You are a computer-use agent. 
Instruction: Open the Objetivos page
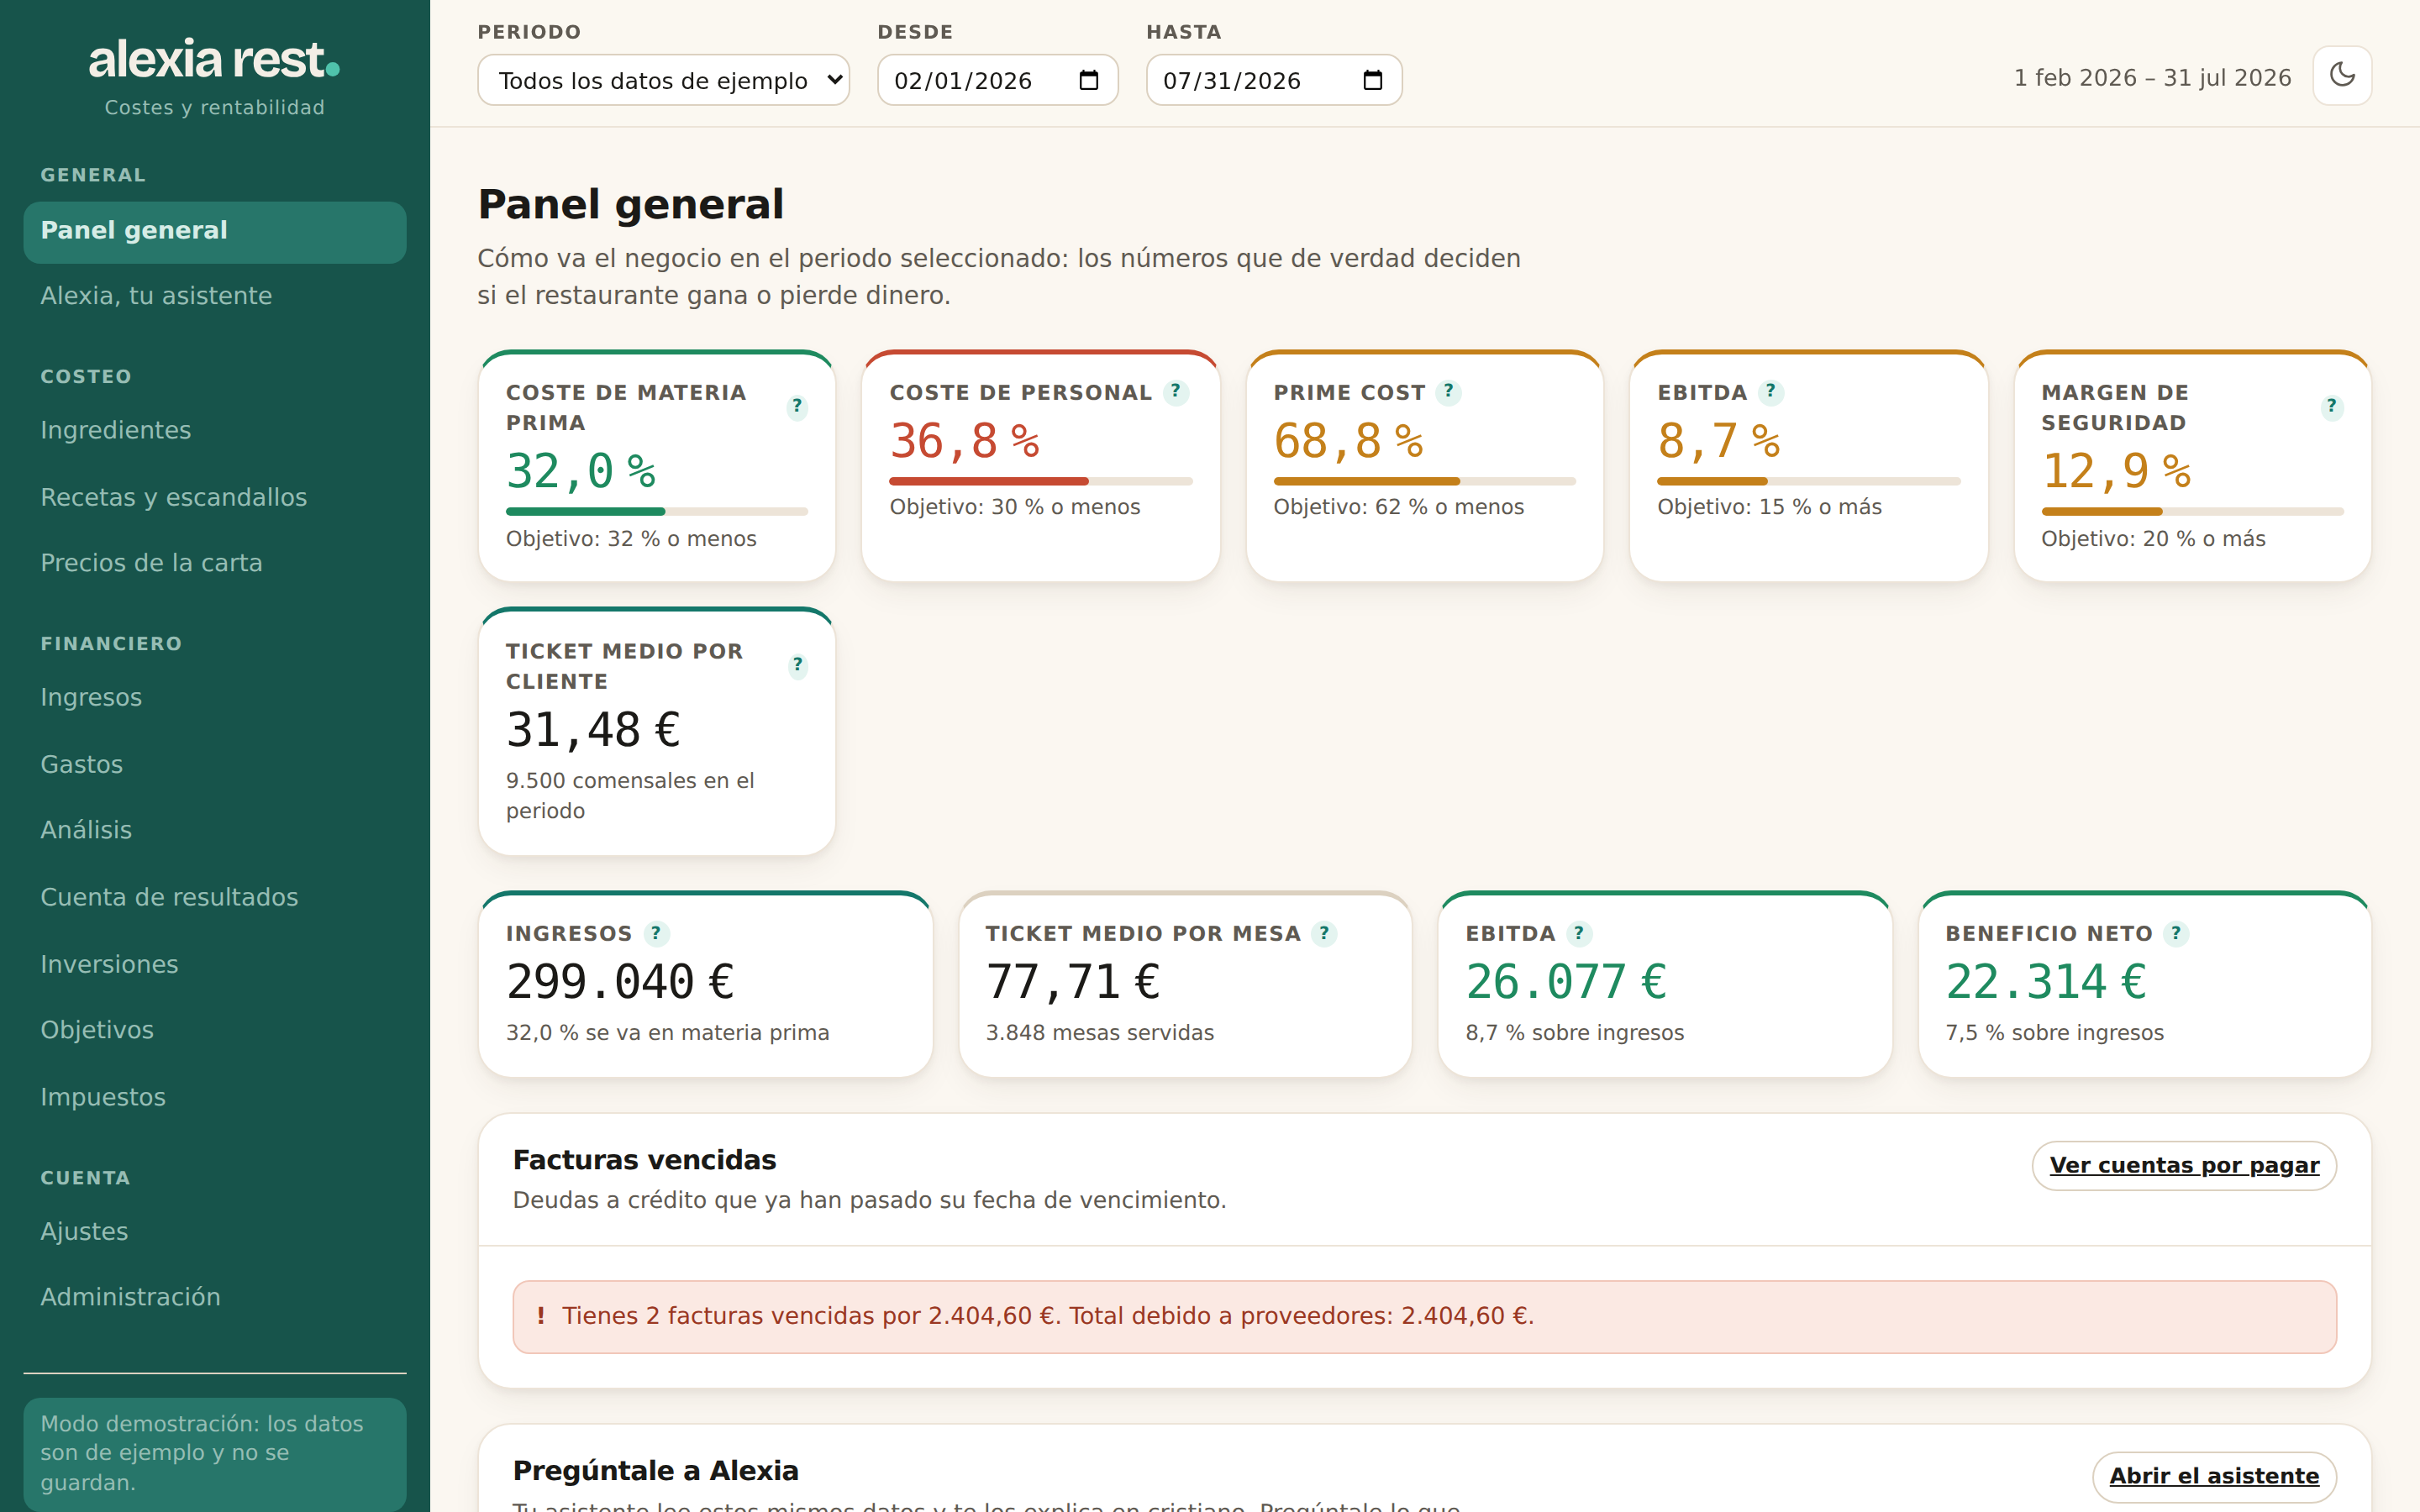point(215,1030)
